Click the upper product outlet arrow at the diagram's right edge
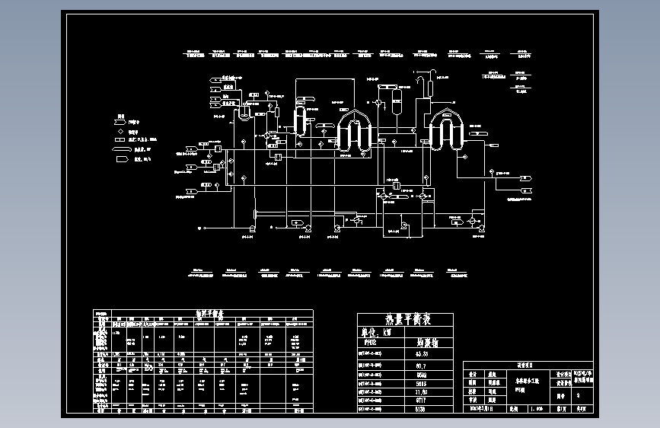This screenshot has height=428, width=660. [x=526, y=178]
